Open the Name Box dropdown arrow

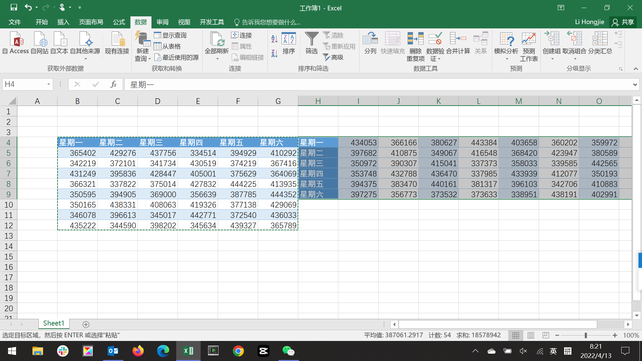pos(48,84)
